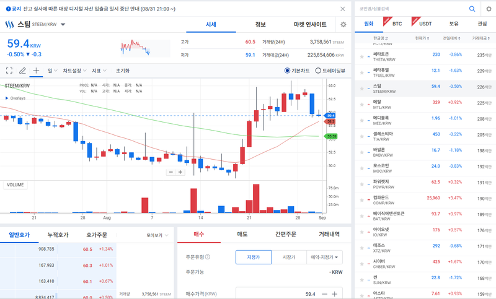The width and height of the screenshot is (496, 299).
Task: Increase buy price with plus stepper
Action: pos(335,294)
